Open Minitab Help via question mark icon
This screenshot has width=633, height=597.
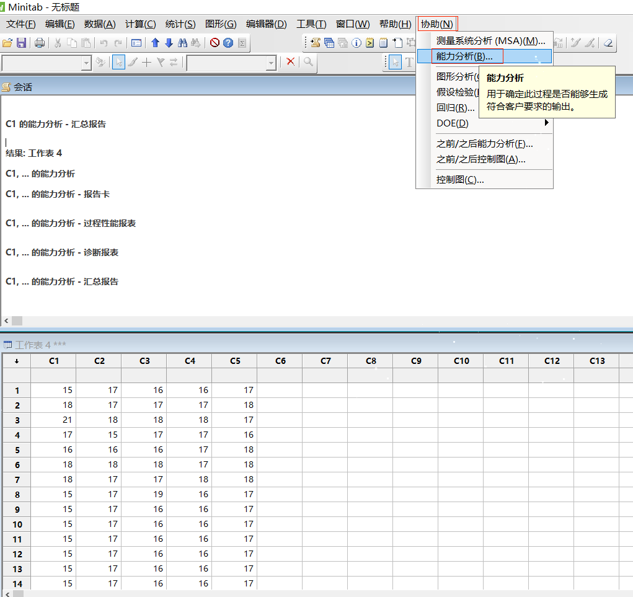click(x=228, y=43)
